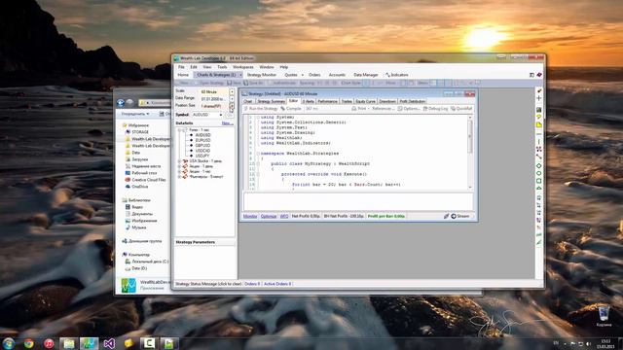Image resolution: width=623 pixels, height=350 pixels.
Task: Click the WFO link
Action: 284,216
